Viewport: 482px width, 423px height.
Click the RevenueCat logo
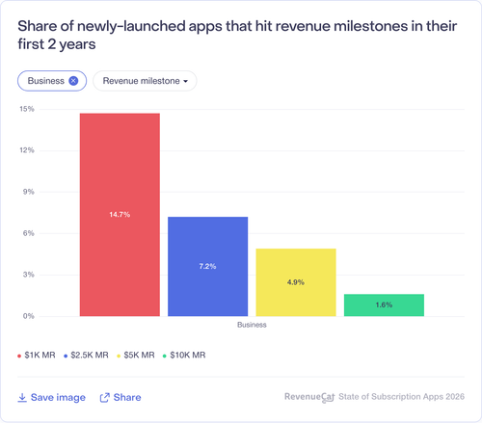click(309, 397)
